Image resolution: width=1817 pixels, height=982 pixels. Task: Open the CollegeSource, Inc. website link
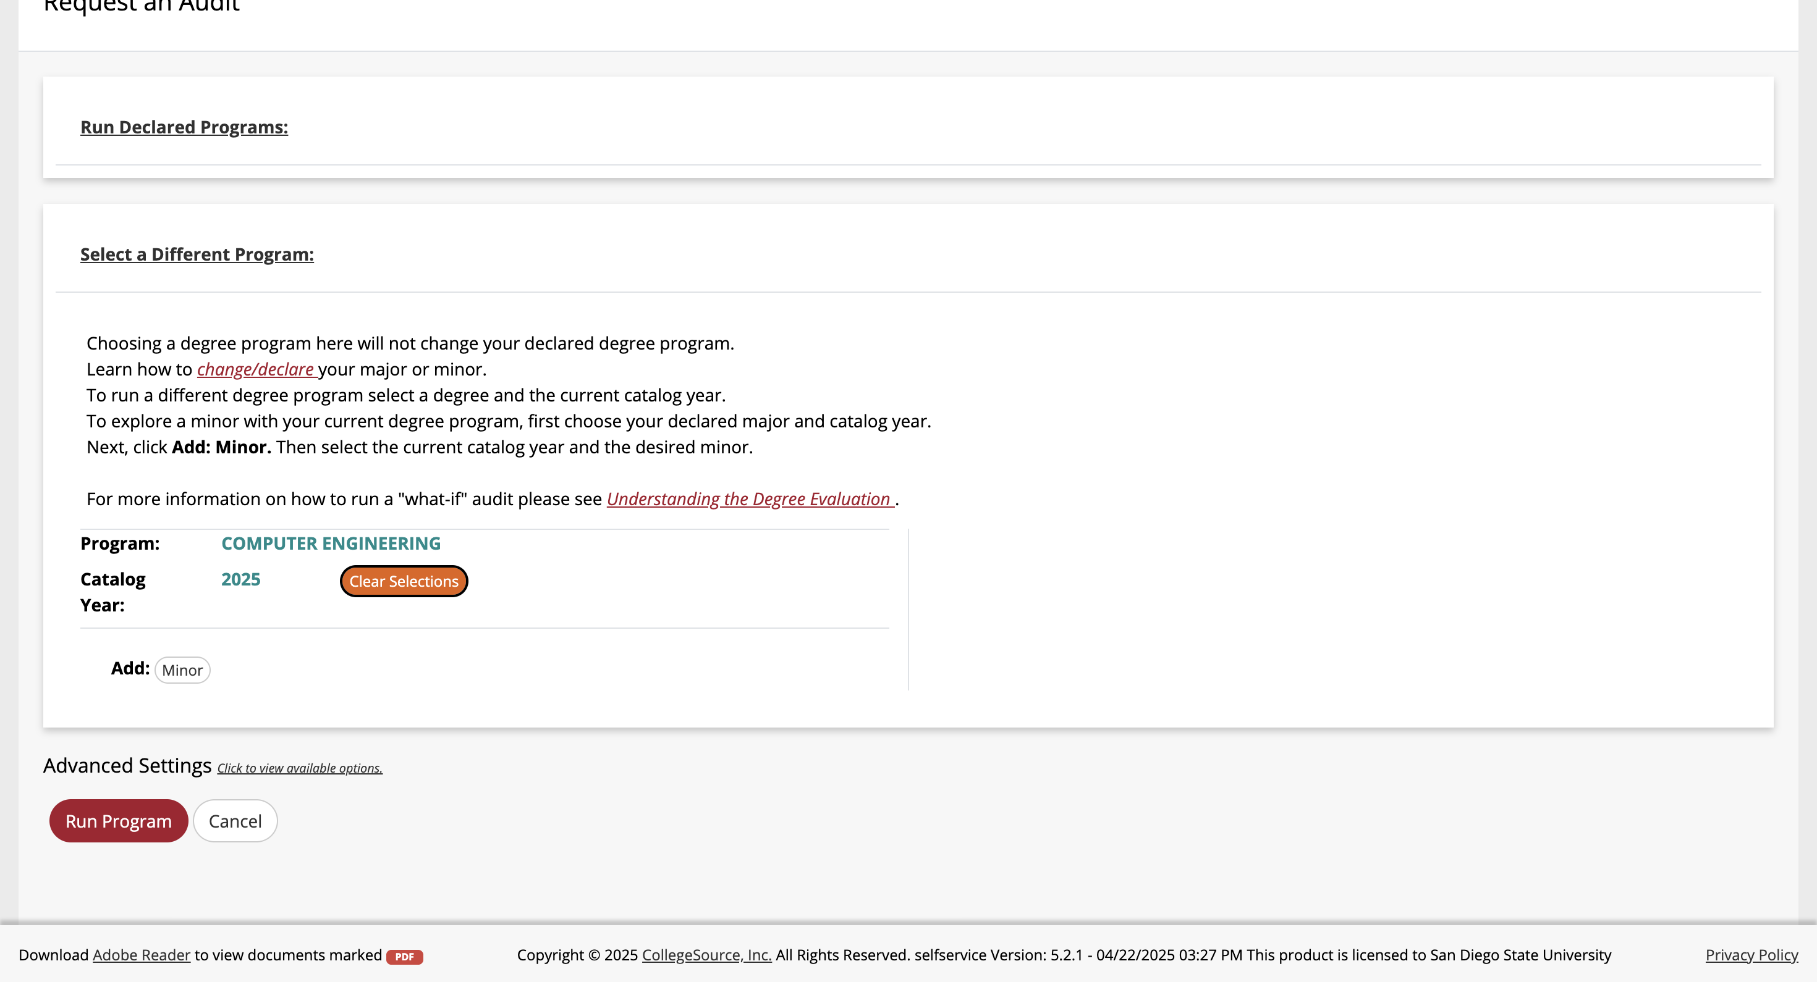coord(706,954)
